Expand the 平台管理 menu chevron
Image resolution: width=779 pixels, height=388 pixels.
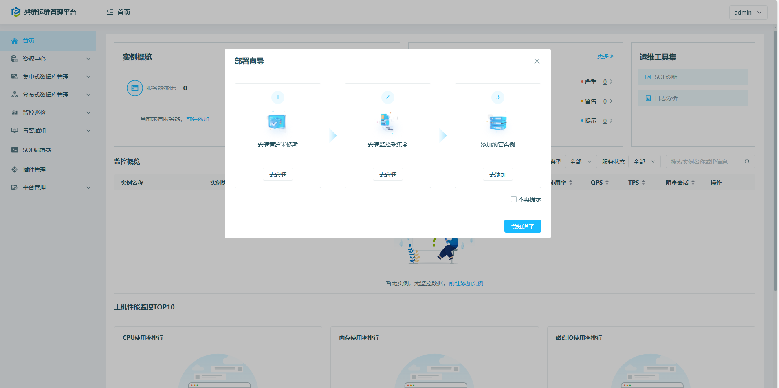88,187
